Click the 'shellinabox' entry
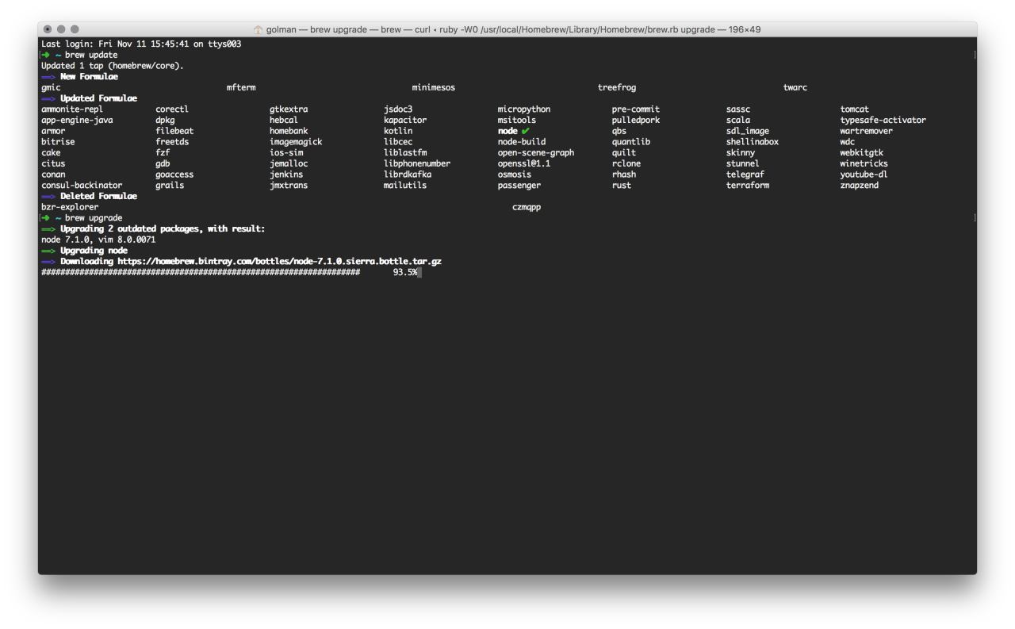This screenshot has height=629, width=1015. pos(753,142)
